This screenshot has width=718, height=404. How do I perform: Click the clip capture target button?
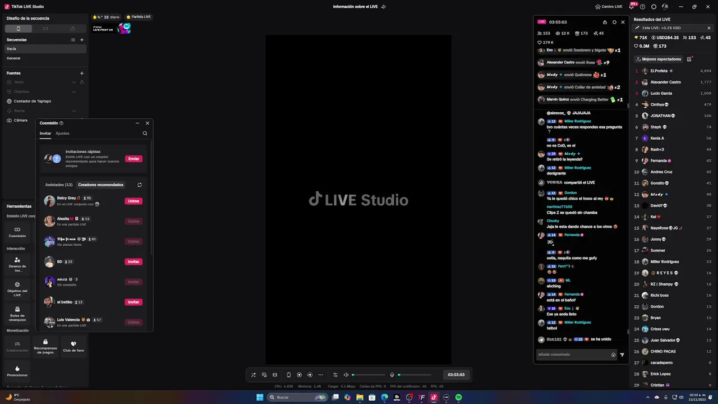(310, 375)
